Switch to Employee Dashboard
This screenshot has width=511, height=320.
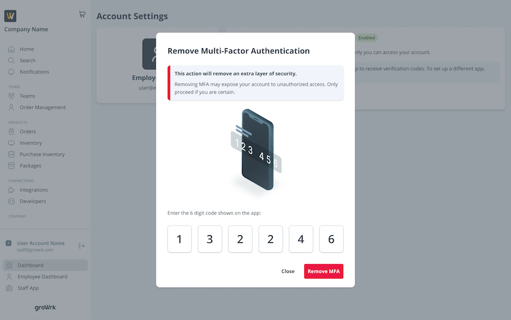(42, 277)
